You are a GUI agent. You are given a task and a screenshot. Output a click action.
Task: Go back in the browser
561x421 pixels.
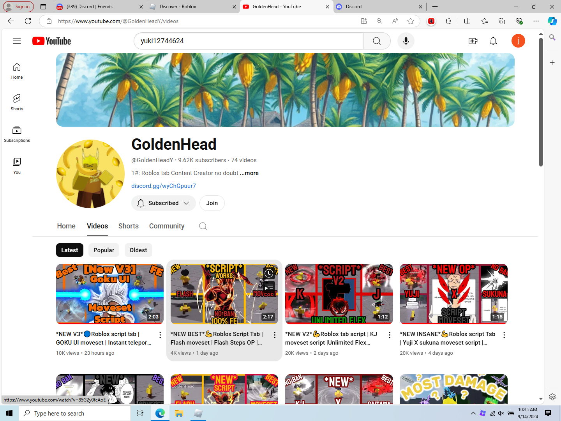(11, 21)
